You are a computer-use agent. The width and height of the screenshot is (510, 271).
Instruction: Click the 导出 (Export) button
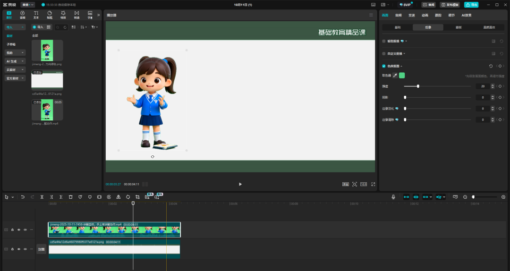coord(471,5)
